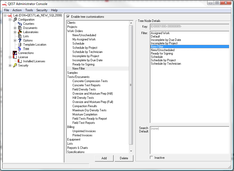234x171 pixels.
Task: Click the Installed Licenses icon
Action: click(x=20, y=61)
